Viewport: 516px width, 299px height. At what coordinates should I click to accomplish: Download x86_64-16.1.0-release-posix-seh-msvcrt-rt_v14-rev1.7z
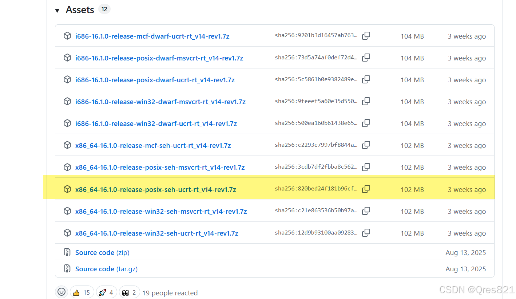pos(160,167)
